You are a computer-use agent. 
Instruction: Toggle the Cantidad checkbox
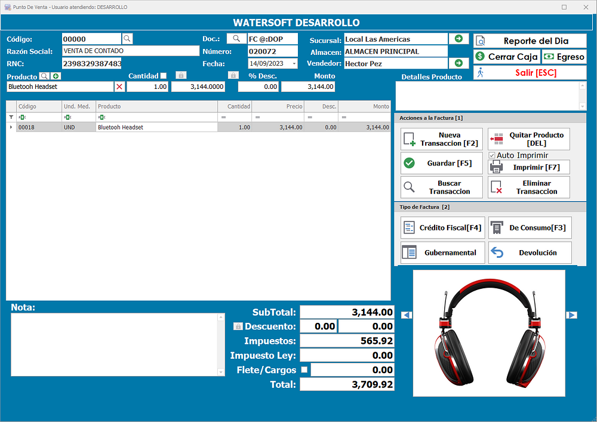(x=164, y=76)
